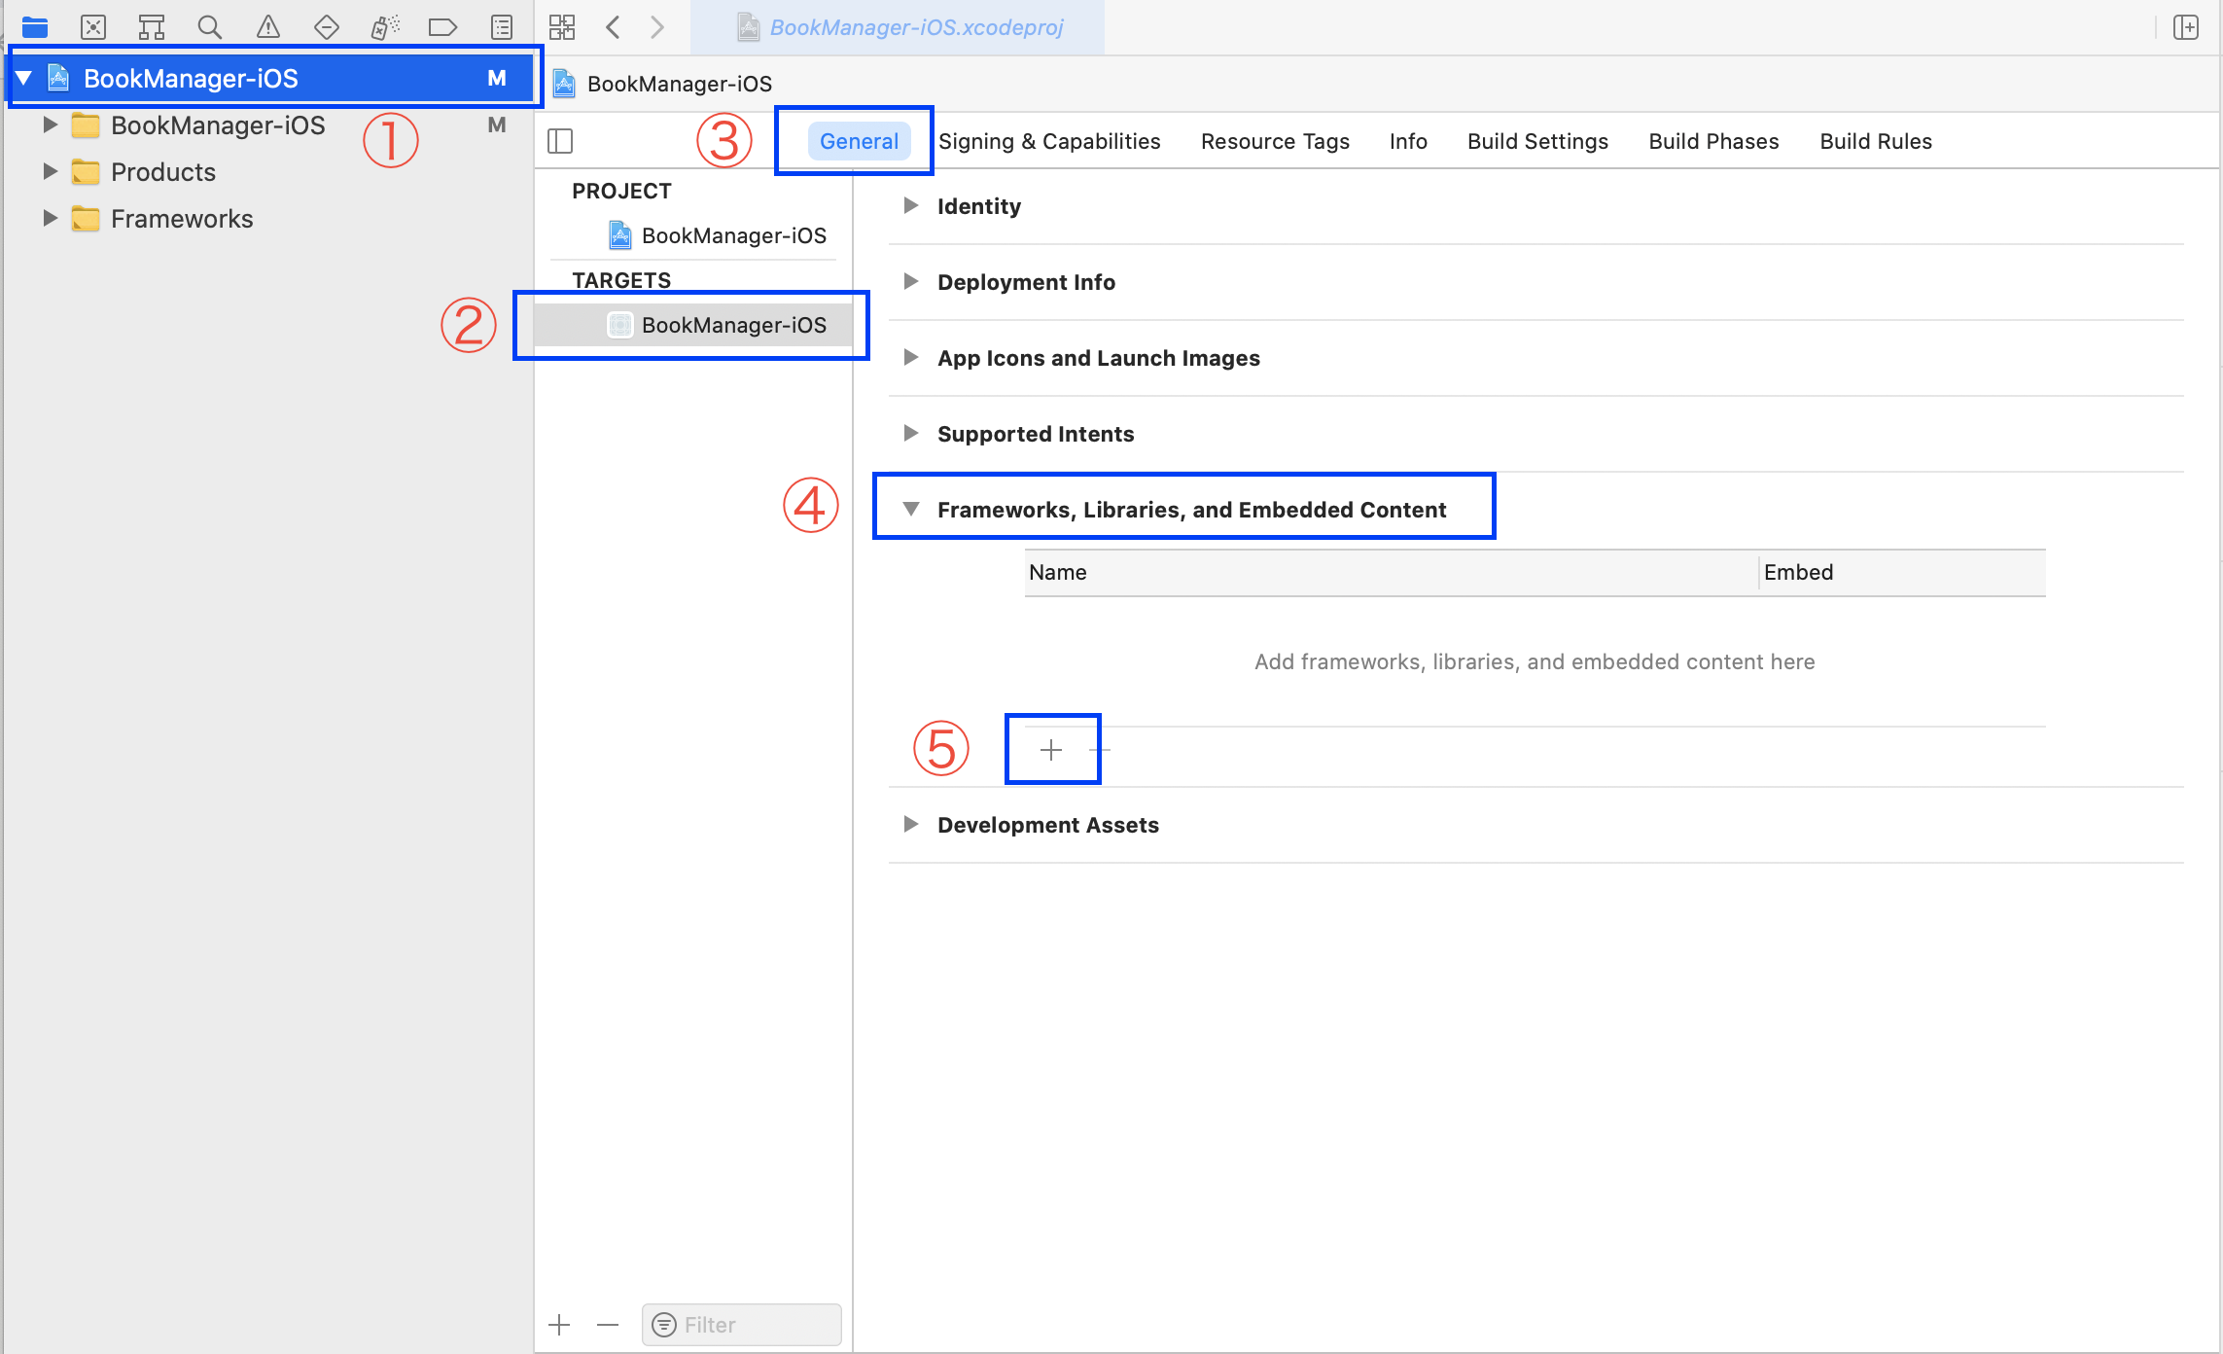Expand the Products folder in the navigator
This screenshot has width=2223, height=1354.
(50, 171)
